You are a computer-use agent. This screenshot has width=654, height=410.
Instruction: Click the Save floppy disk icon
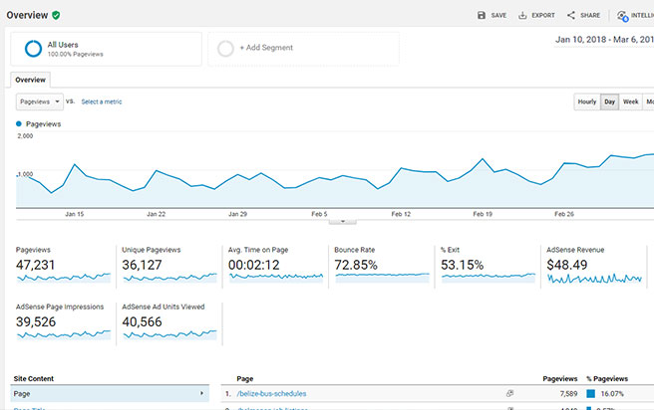(482, 15)
